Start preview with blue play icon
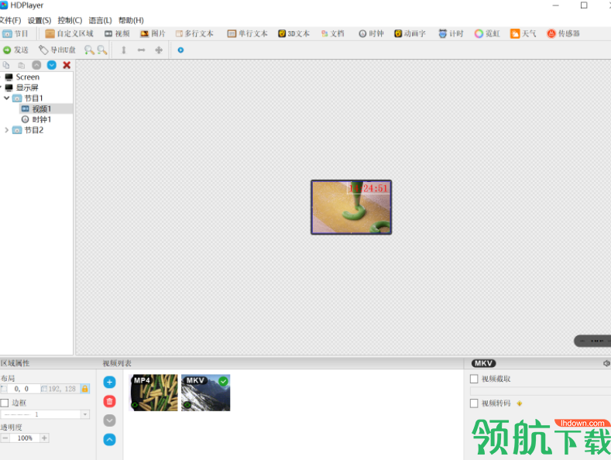Image resolution: width=611 pixels, height=460 pixels. click(180, 50)
